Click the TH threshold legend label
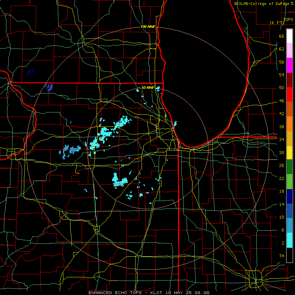The height and width of the screenshot is (295, 295). pos(282,256)
